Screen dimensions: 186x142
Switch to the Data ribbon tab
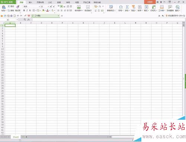click(59, 2)
